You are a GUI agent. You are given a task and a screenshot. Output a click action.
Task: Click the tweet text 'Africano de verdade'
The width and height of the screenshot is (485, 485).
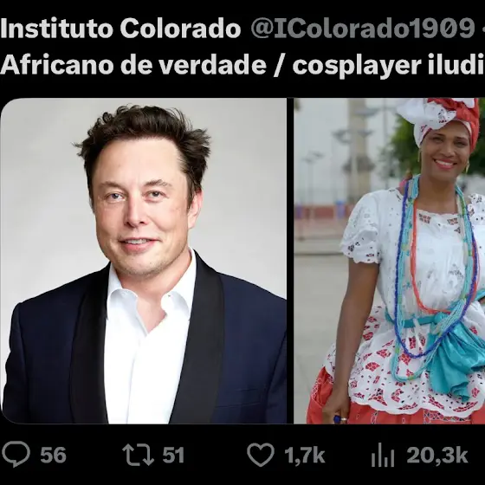tap(133, 65)
